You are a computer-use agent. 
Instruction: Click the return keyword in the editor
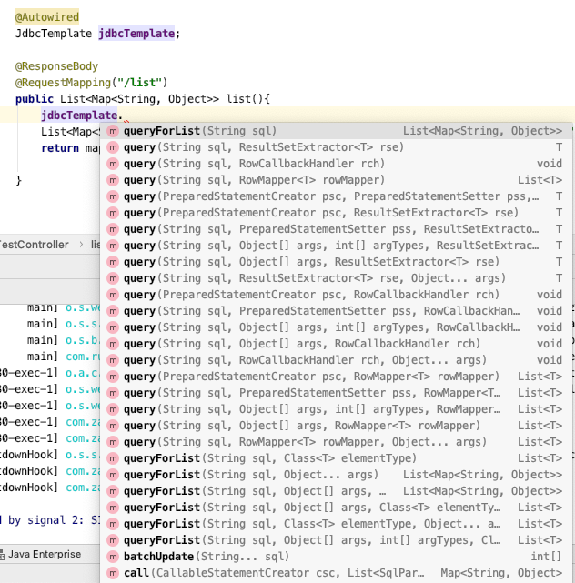60,147
